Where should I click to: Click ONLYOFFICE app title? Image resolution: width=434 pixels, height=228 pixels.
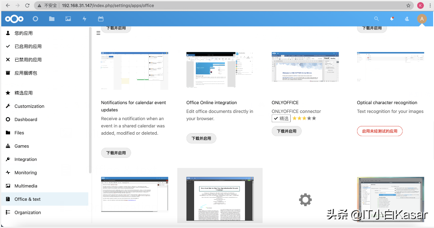tap(285, 102)
